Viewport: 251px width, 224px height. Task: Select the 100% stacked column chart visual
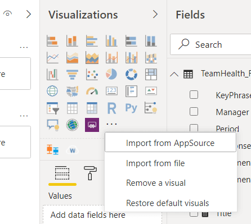[151, 41]
